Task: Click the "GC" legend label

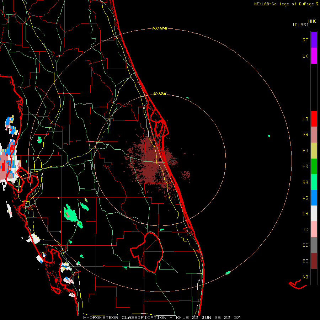Action: click(305, 245)
